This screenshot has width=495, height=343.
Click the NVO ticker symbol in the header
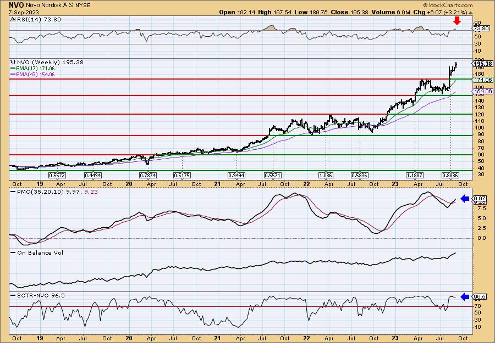point(16,5)
